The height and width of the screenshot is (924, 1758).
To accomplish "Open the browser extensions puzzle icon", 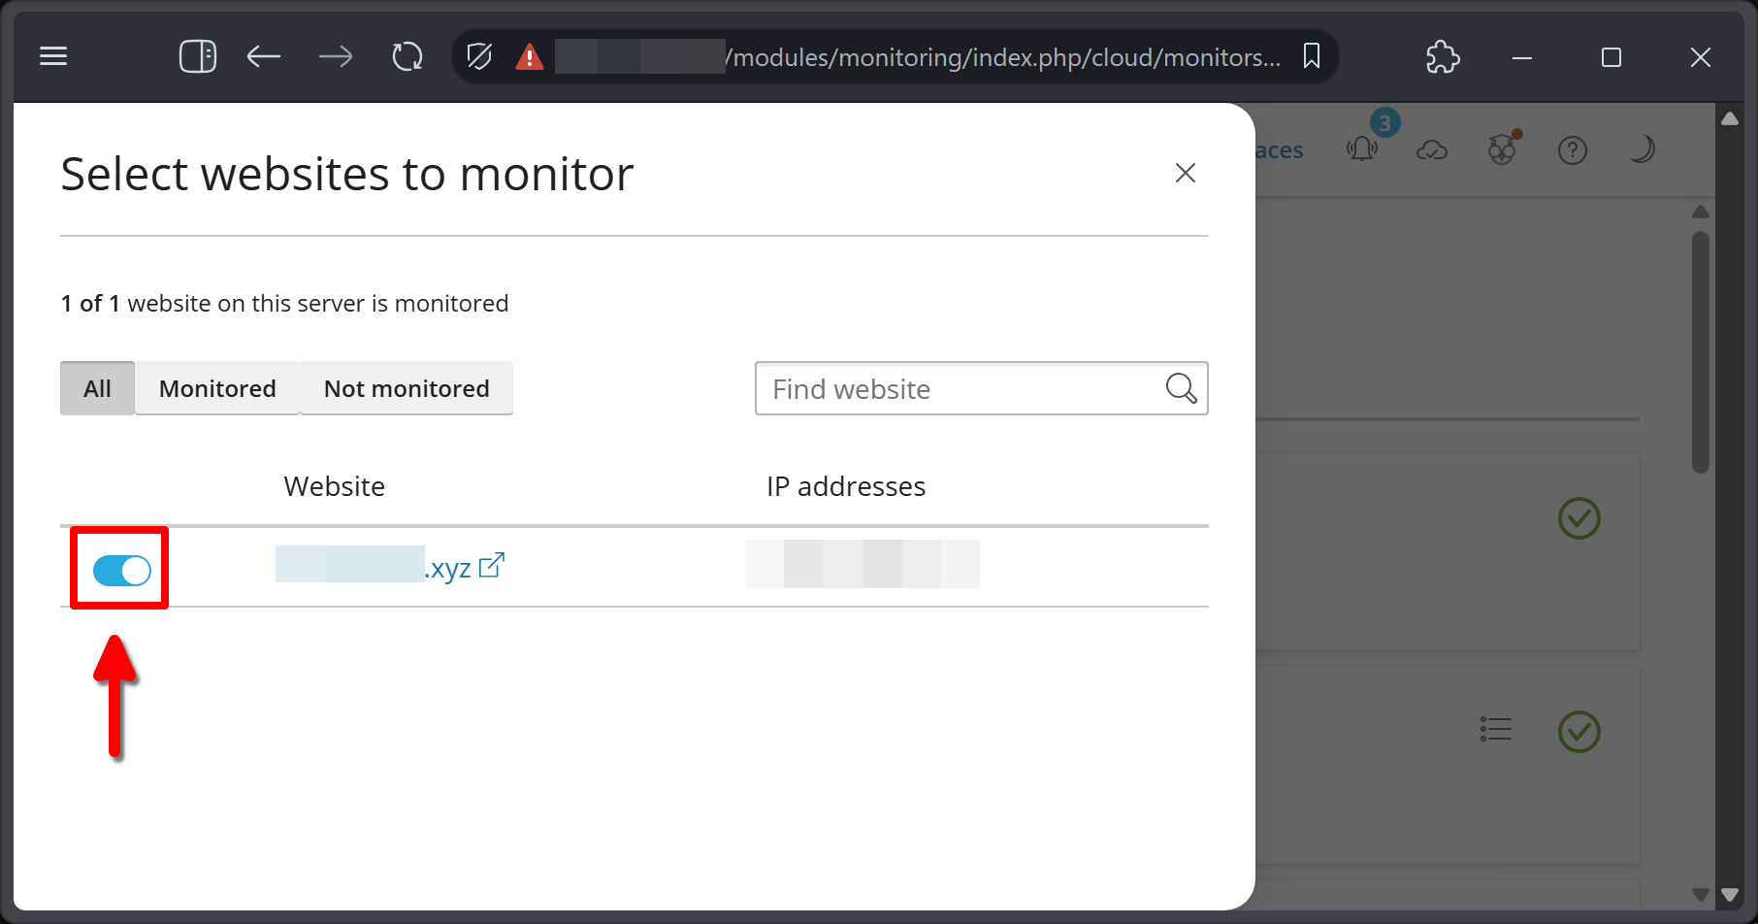I will [1443, 56].
